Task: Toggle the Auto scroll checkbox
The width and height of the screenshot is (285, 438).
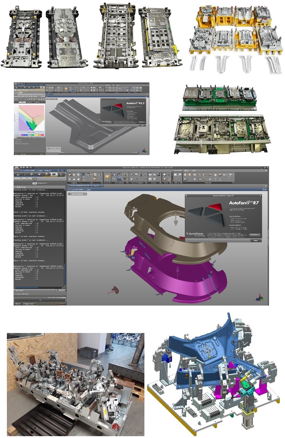Action: pyautogui.click(x=15, y=290)
